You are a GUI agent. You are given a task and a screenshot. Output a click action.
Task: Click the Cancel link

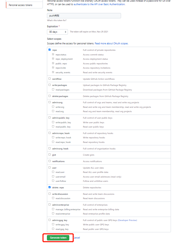point(77,238)
